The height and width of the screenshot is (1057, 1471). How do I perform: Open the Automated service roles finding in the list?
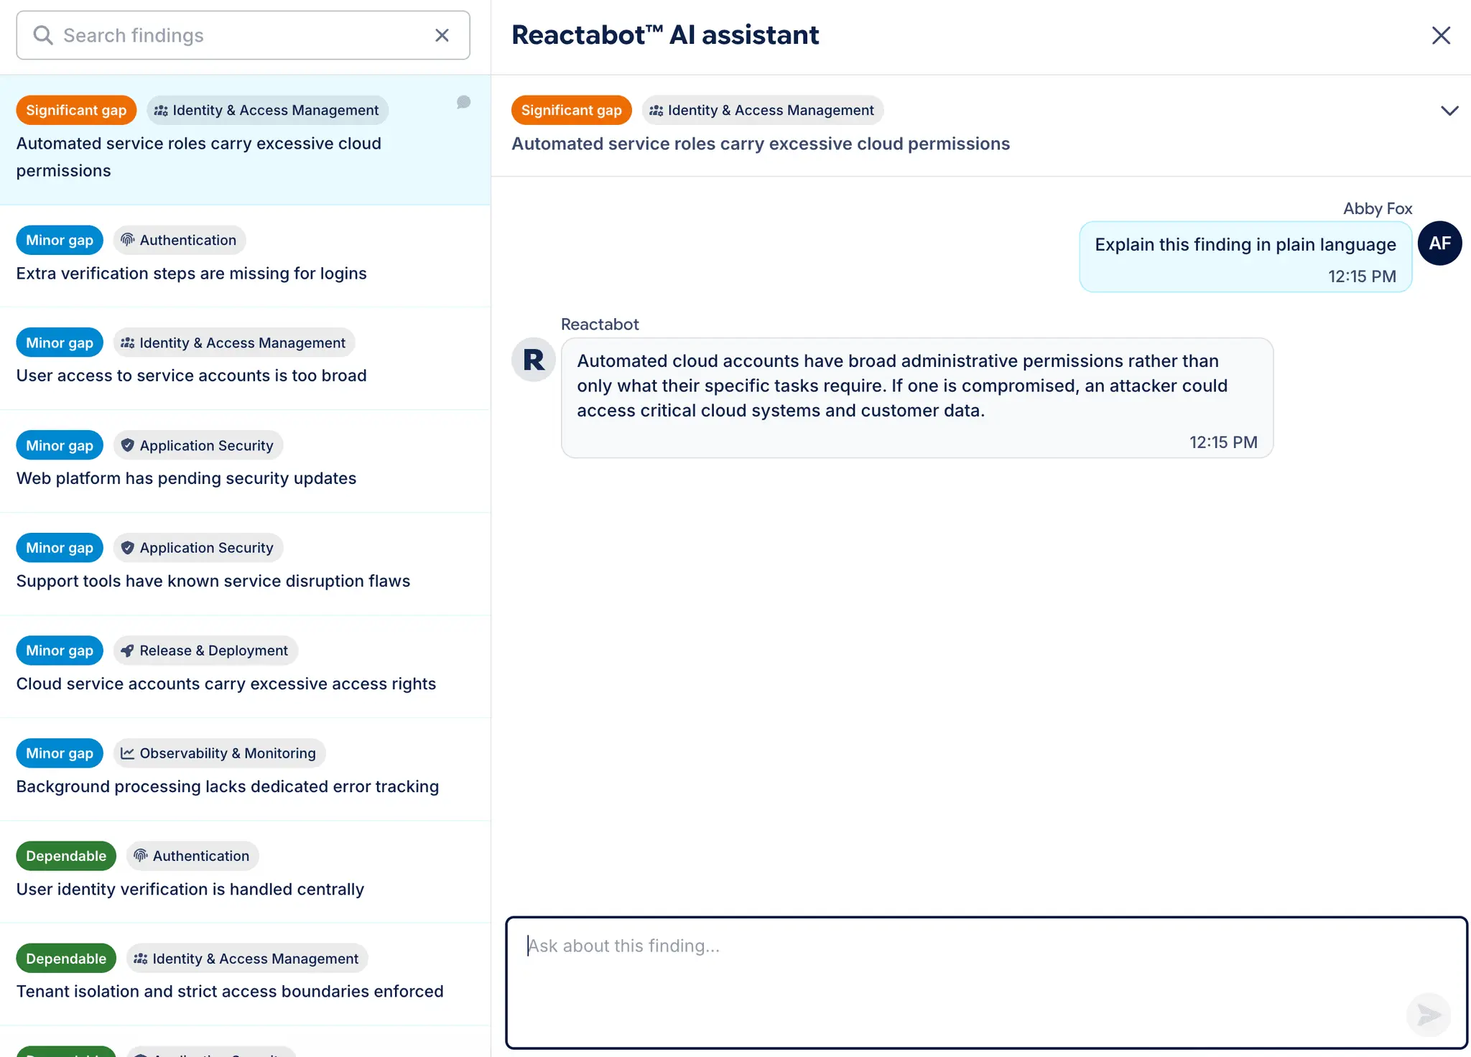pyautogui.click(x=245, y=140)
